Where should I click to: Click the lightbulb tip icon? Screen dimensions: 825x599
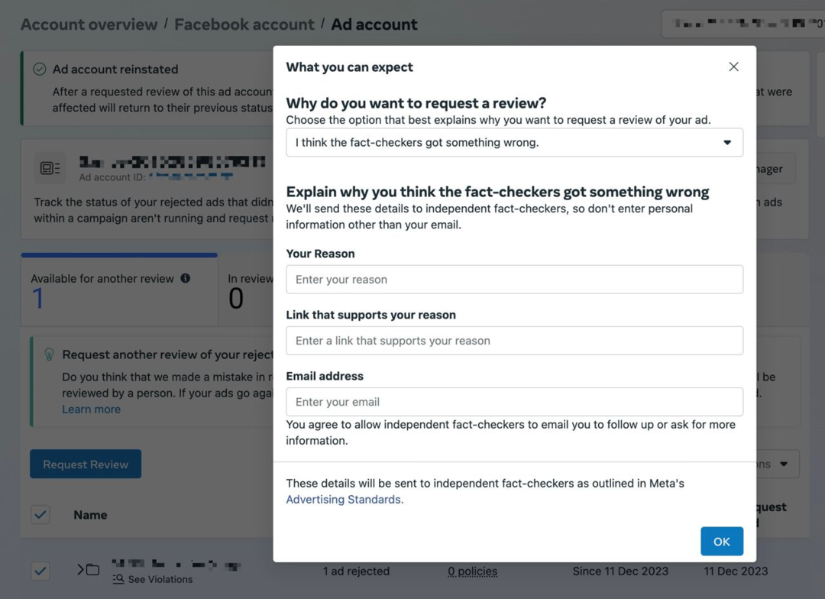click(49, 355)
